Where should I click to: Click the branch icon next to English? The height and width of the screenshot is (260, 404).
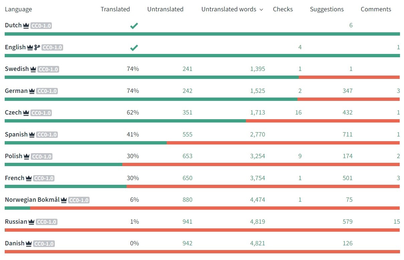coord(37,47)
